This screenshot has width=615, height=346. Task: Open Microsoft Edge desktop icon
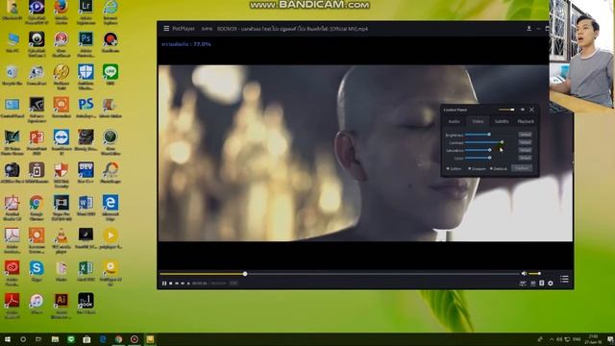click(111, 208)
